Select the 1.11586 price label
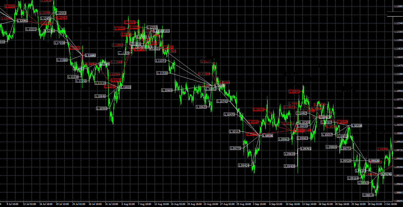 coord(62,60)
